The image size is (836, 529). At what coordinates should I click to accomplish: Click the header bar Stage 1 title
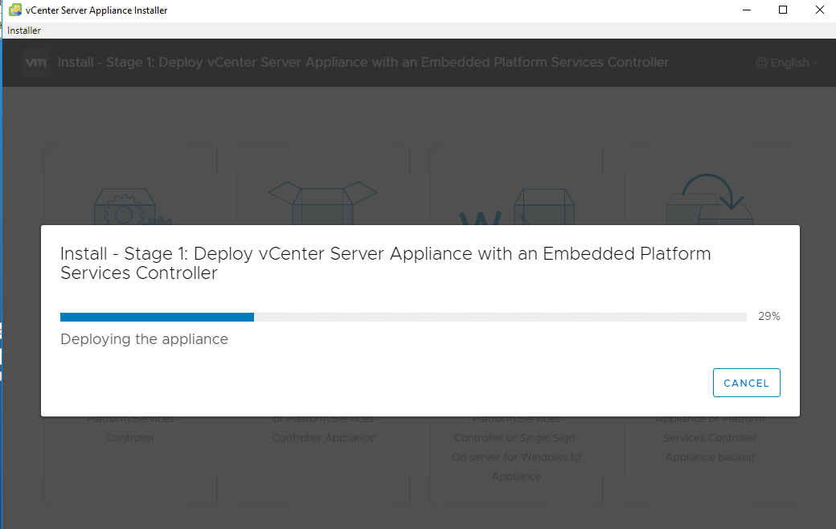click(363, 63)
